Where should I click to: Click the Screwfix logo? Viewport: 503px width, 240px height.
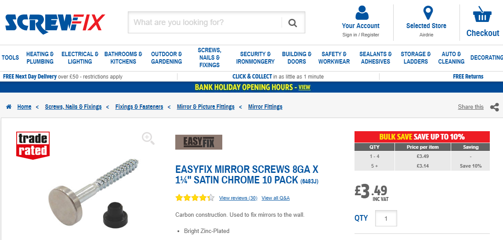tap(55, 23)
